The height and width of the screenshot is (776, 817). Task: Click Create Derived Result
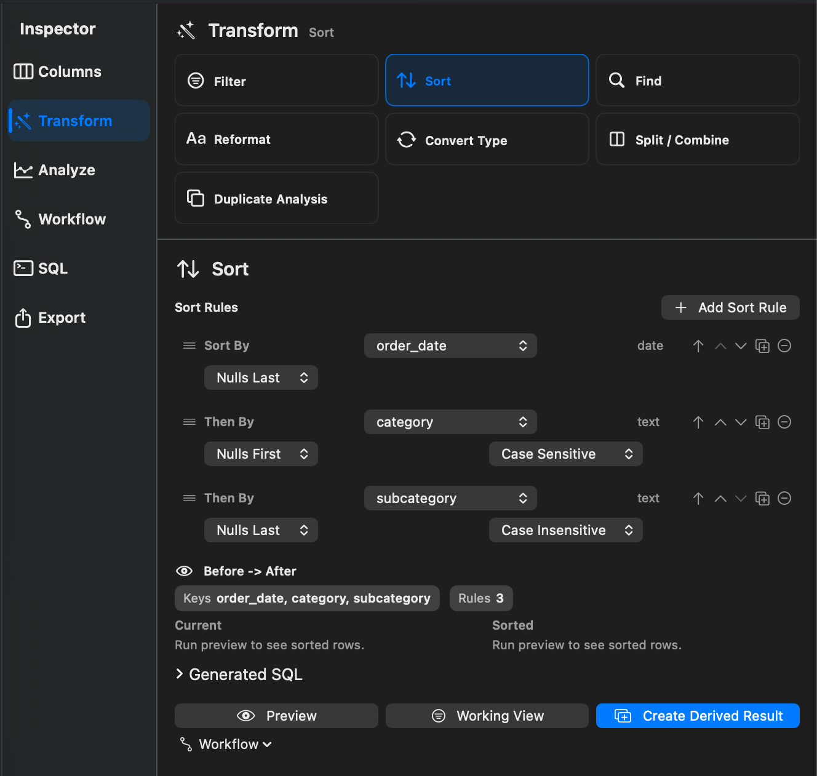(x=698, y=716)
